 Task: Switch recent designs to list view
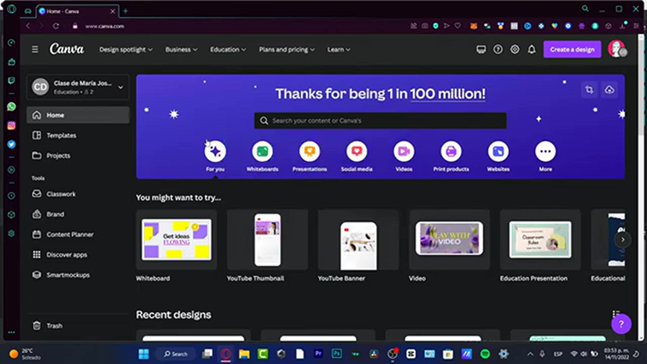[x=616, y=314]
